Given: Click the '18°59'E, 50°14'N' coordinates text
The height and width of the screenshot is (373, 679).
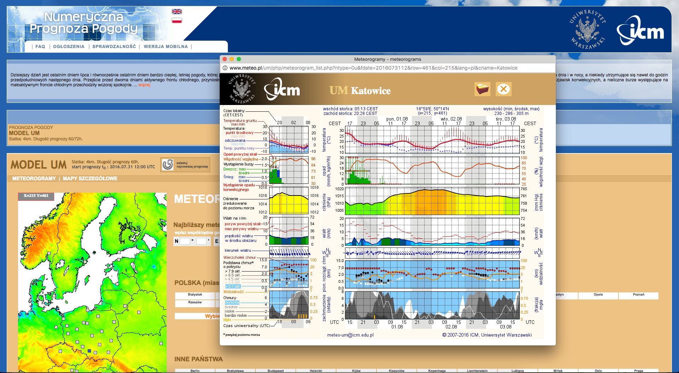Looking at the screenshot, I should click(x=432, y=109).
